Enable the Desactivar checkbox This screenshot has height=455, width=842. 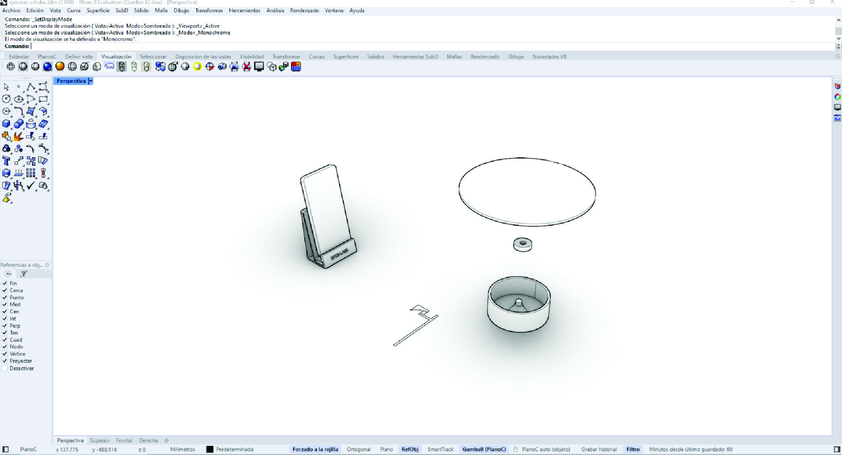5,368
